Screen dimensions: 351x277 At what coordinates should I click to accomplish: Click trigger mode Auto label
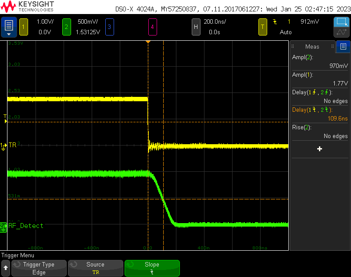pyautogui.click(x=286, y=32)
